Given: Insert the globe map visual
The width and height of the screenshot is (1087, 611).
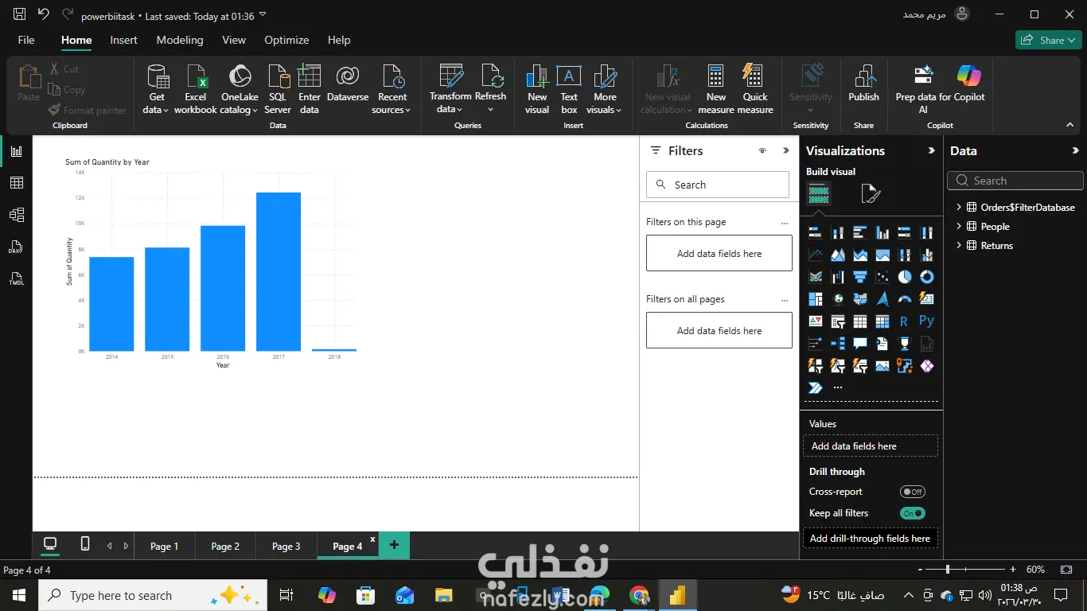Looking at the screenshot, I should [838, 299].
